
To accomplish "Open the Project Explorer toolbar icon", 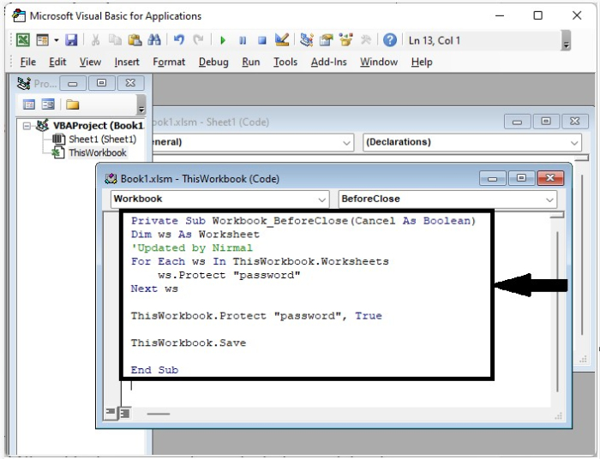I will point(306,39).
